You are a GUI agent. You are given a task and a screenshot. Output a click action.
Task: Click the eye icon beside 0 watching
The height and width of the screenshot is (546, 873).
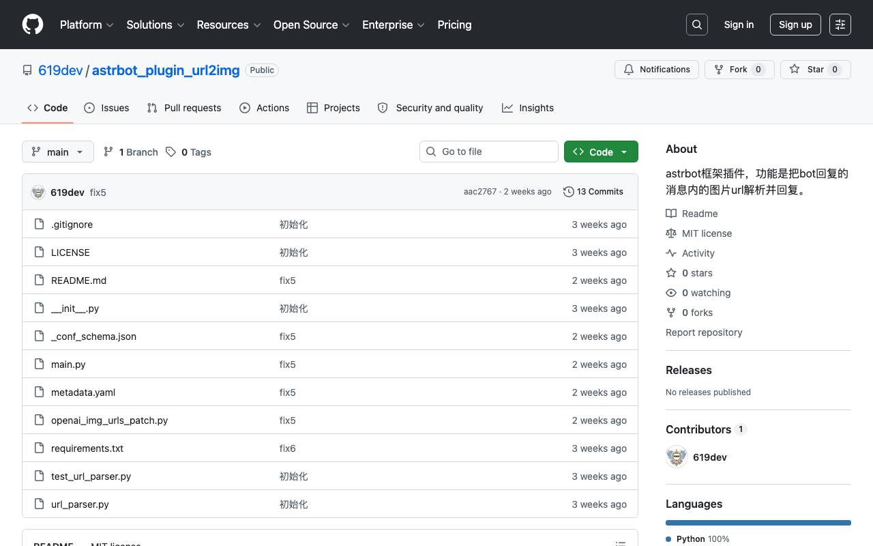click(x=671, y=293)
